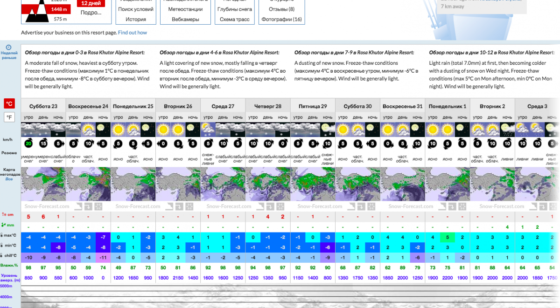Click the red 12 дней button

pos(91,3)
